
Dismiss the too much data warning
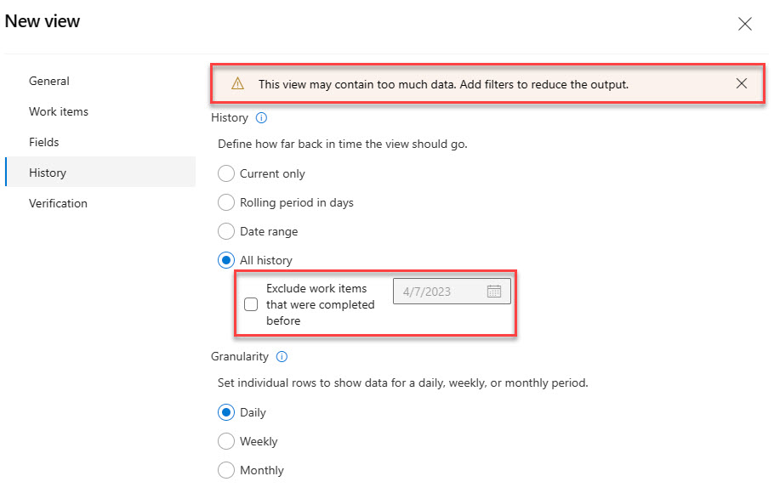(742, 83)
